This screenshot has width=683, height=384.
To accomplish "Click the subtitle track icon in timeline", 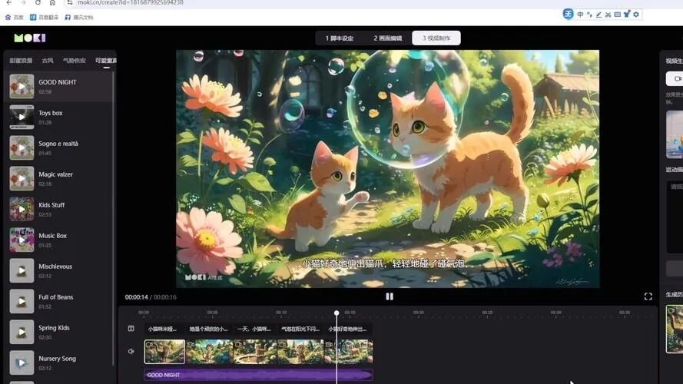I will [x=131, y=329].
